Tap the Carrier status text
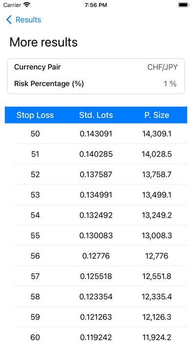The width and height of the screenshot is (192, 341). click(12, 5)
